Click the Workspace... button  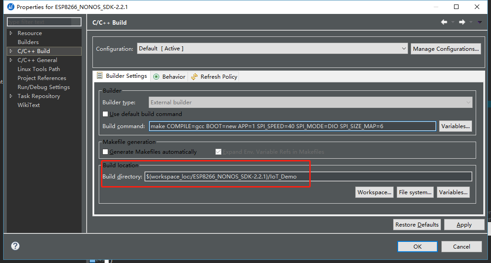374,192
